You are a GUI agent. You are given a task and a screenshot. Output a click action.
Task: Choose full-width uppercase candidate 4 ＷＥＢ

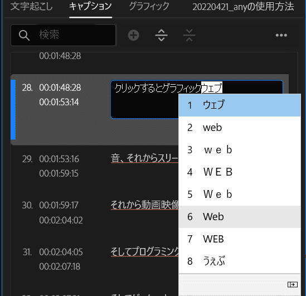pos(240,172)
